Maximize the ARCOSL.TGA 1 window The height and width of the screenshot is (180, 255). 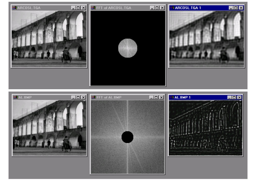236,8
